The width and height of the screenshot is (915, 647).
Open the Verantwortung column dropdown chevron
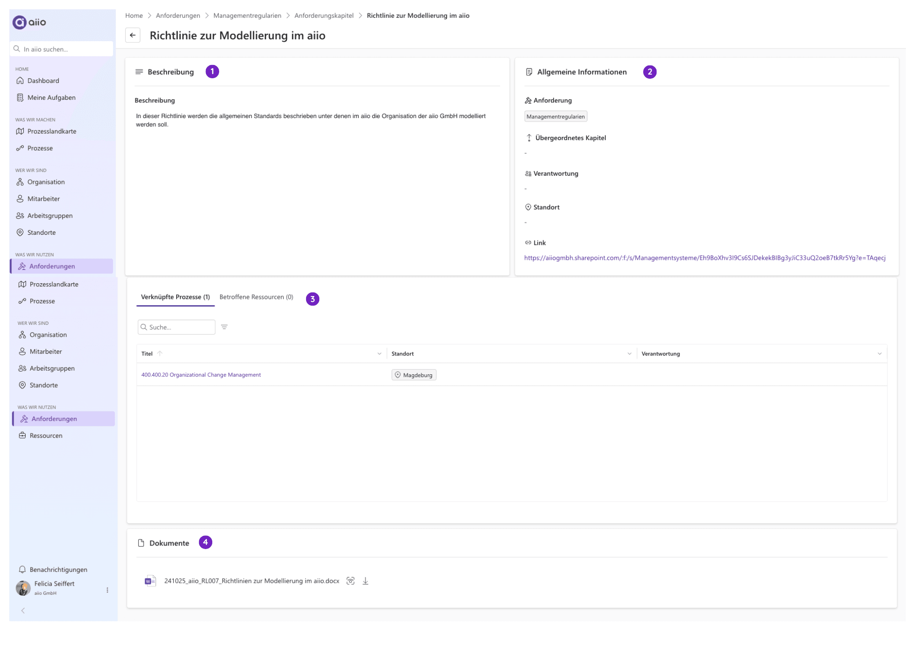pos(879,354)
